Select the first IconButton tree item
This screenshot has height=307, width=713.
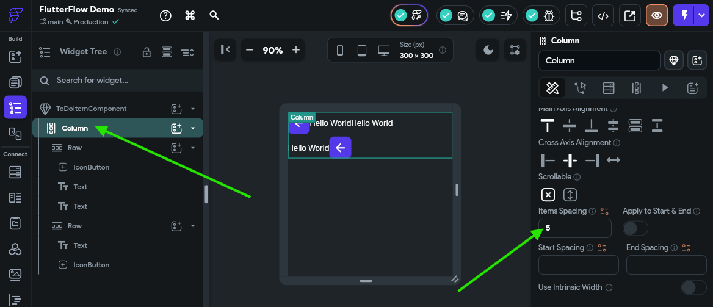(92, 167)
